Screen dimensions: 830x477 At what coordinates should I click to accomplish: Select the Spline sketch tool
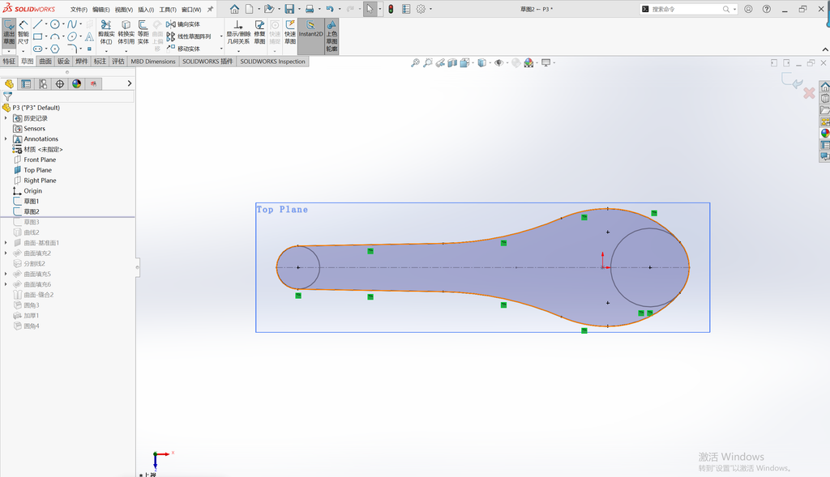point(72,24)
